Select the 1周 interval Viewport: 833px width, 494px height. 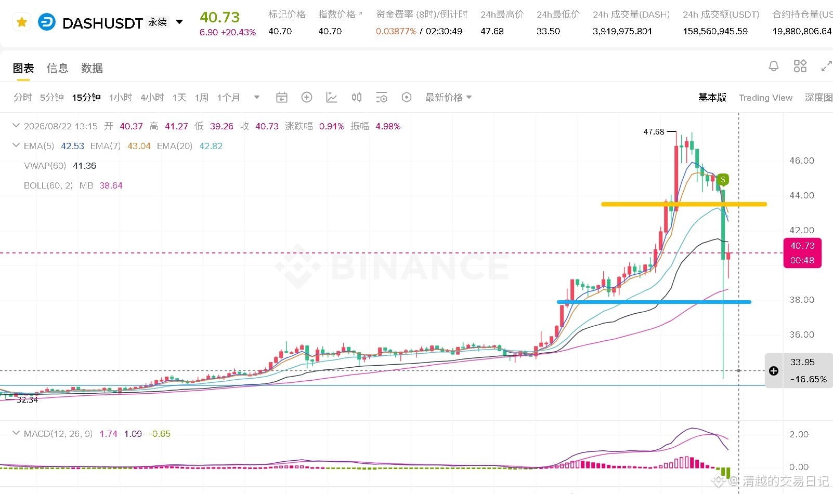tap(202, 97)
